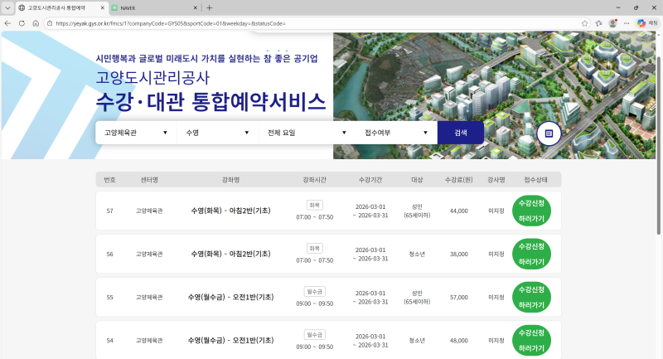The image size is (663, 359).
Task: Select the 고양도시관리공사 통합예약 tab
Action: coord(61,7)
